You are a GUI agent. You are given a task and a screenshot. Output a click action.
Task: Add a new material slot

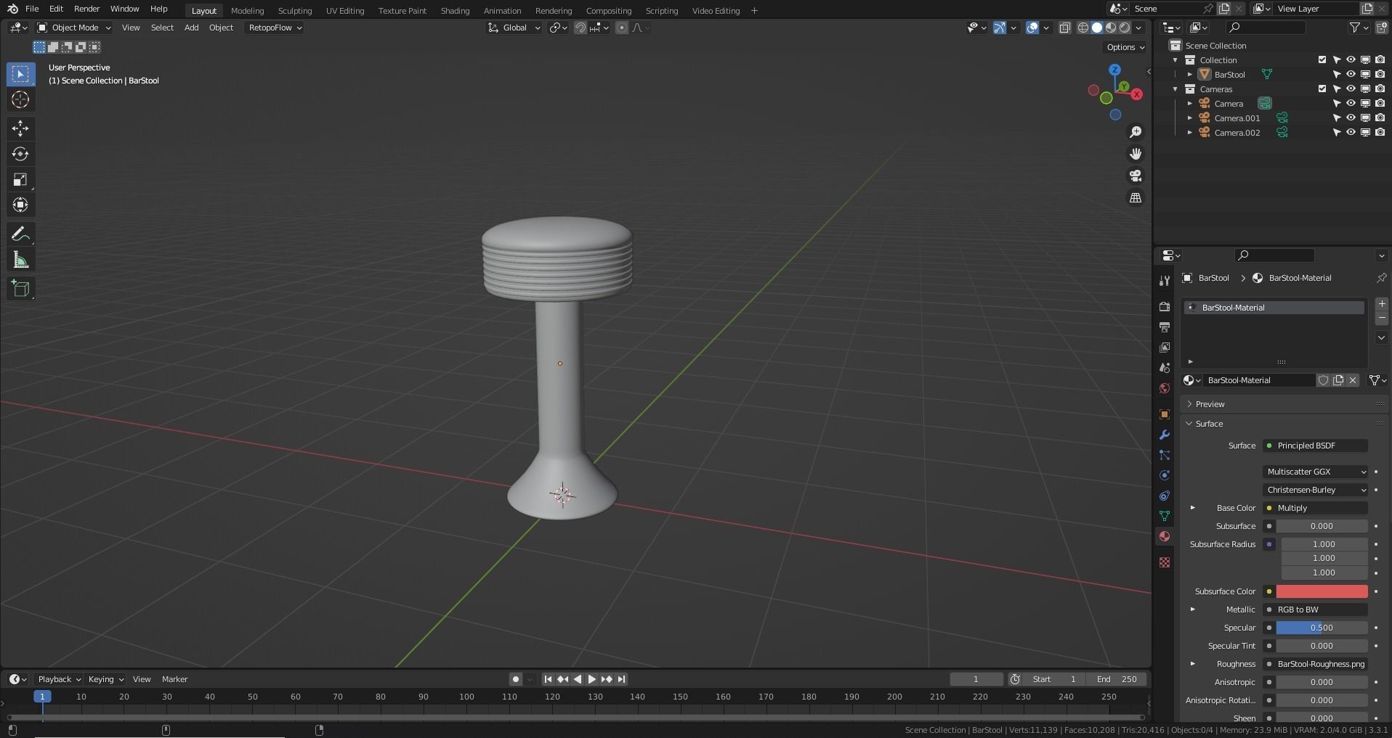click(1382, 304)
